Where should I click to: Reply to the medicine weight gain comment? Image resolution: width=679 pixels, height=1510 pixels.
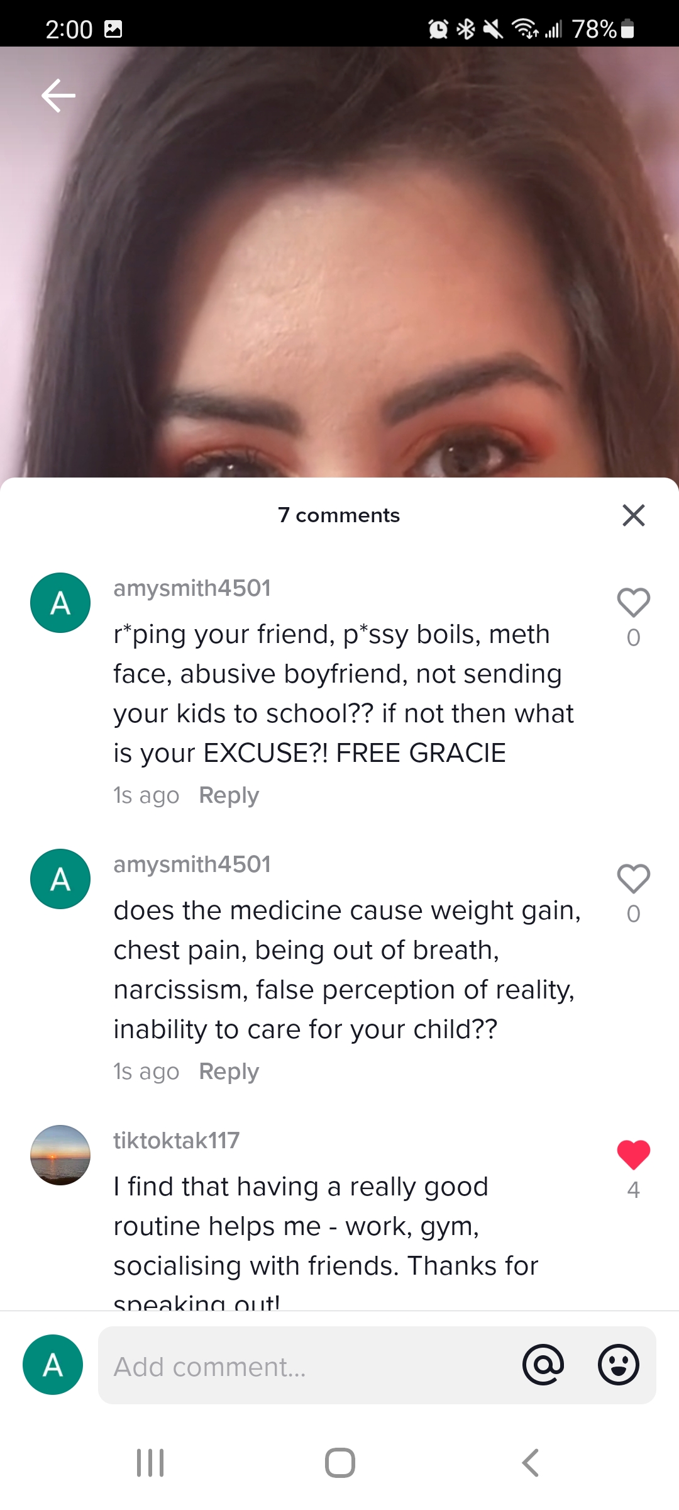tap(229, 1071)
